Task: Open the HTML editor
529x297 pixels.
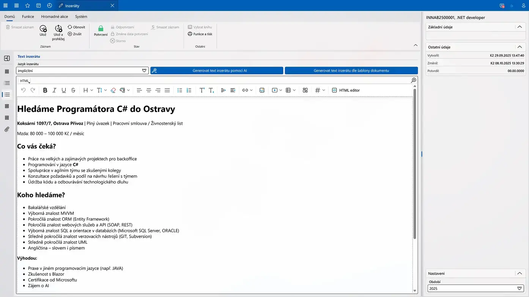Action: 346,90
